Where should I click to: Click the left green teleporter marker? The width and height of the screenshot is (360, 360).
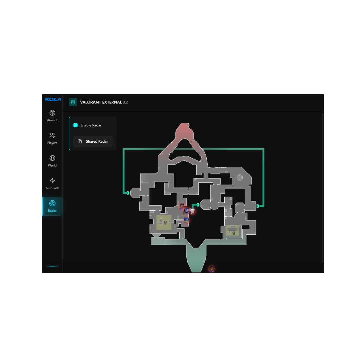(128, 193)
